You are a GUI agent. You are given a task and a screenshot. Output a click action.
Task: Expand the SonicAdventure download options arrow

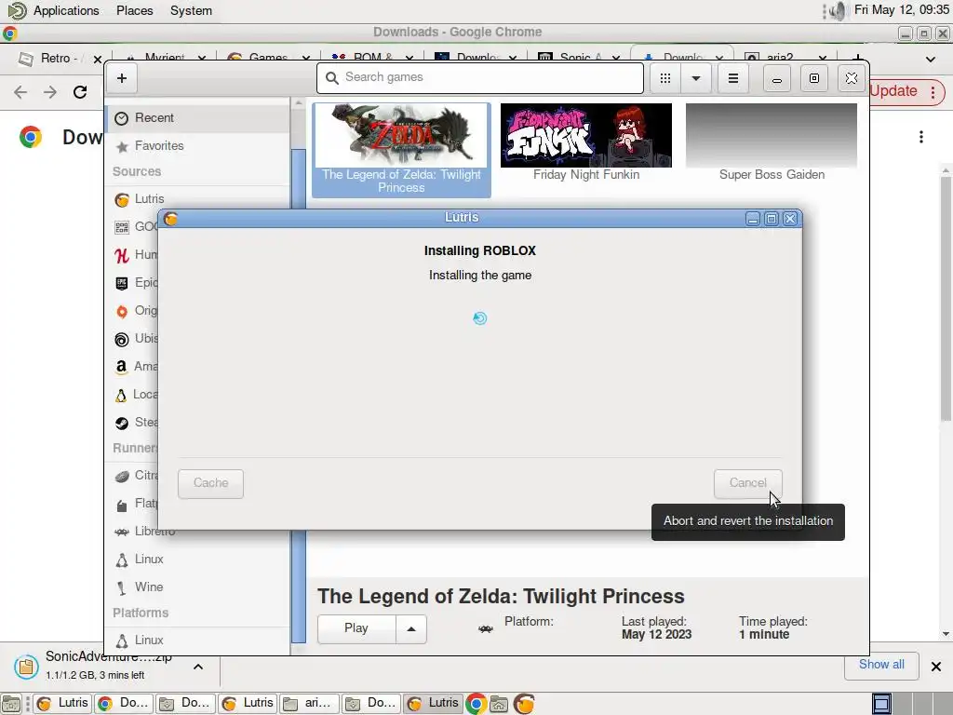(198, 667)
